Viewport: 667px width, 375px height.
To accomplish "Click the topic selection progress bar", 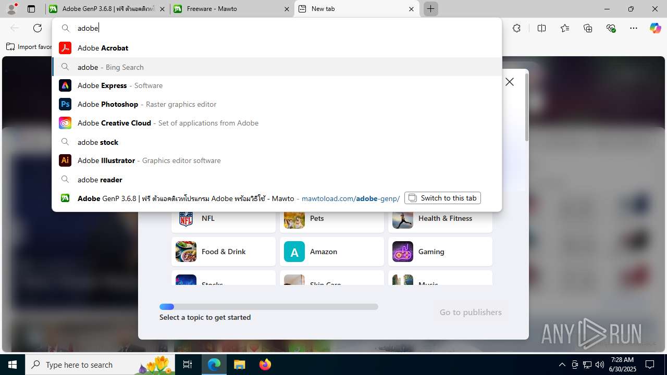I will [x=269, y=307].
